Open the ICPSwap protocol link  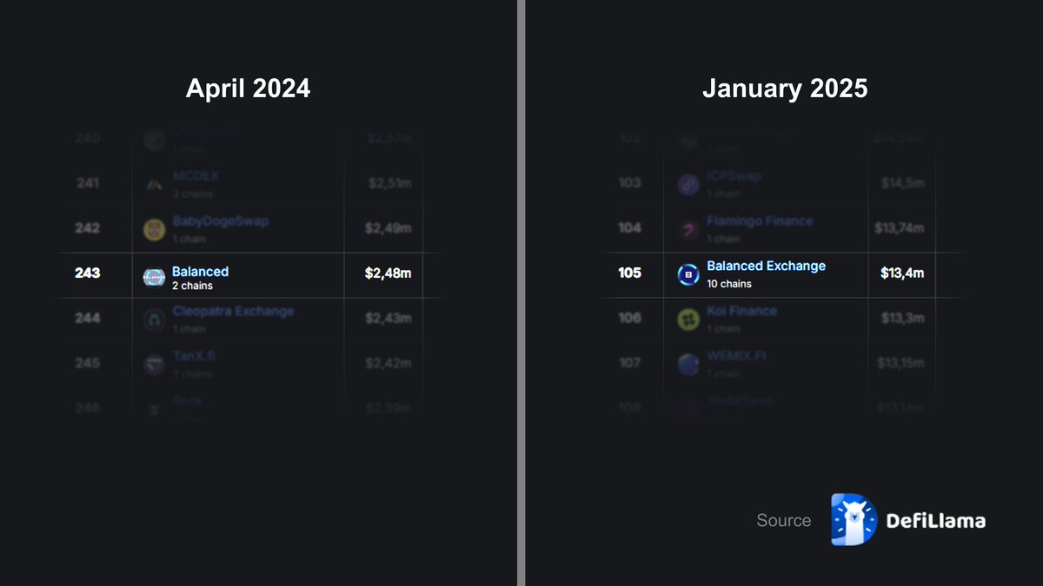click(x=734, y=176)
